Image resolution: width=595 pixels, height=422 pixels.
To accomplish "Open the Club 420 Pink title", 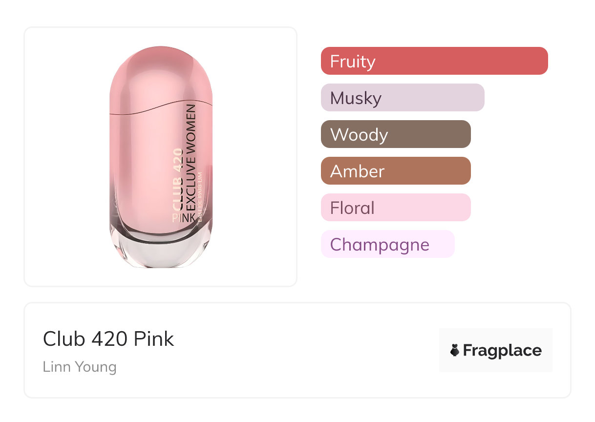I will (x=108, y=339).
